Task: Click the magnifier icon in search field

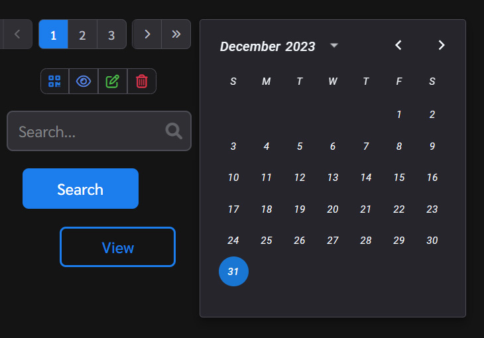Action: click(x=174, y=131)
